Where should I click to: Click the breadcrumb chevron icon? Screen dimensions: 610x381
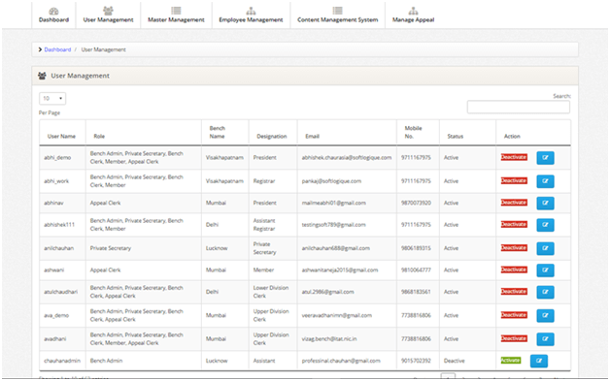click(40, 49)
